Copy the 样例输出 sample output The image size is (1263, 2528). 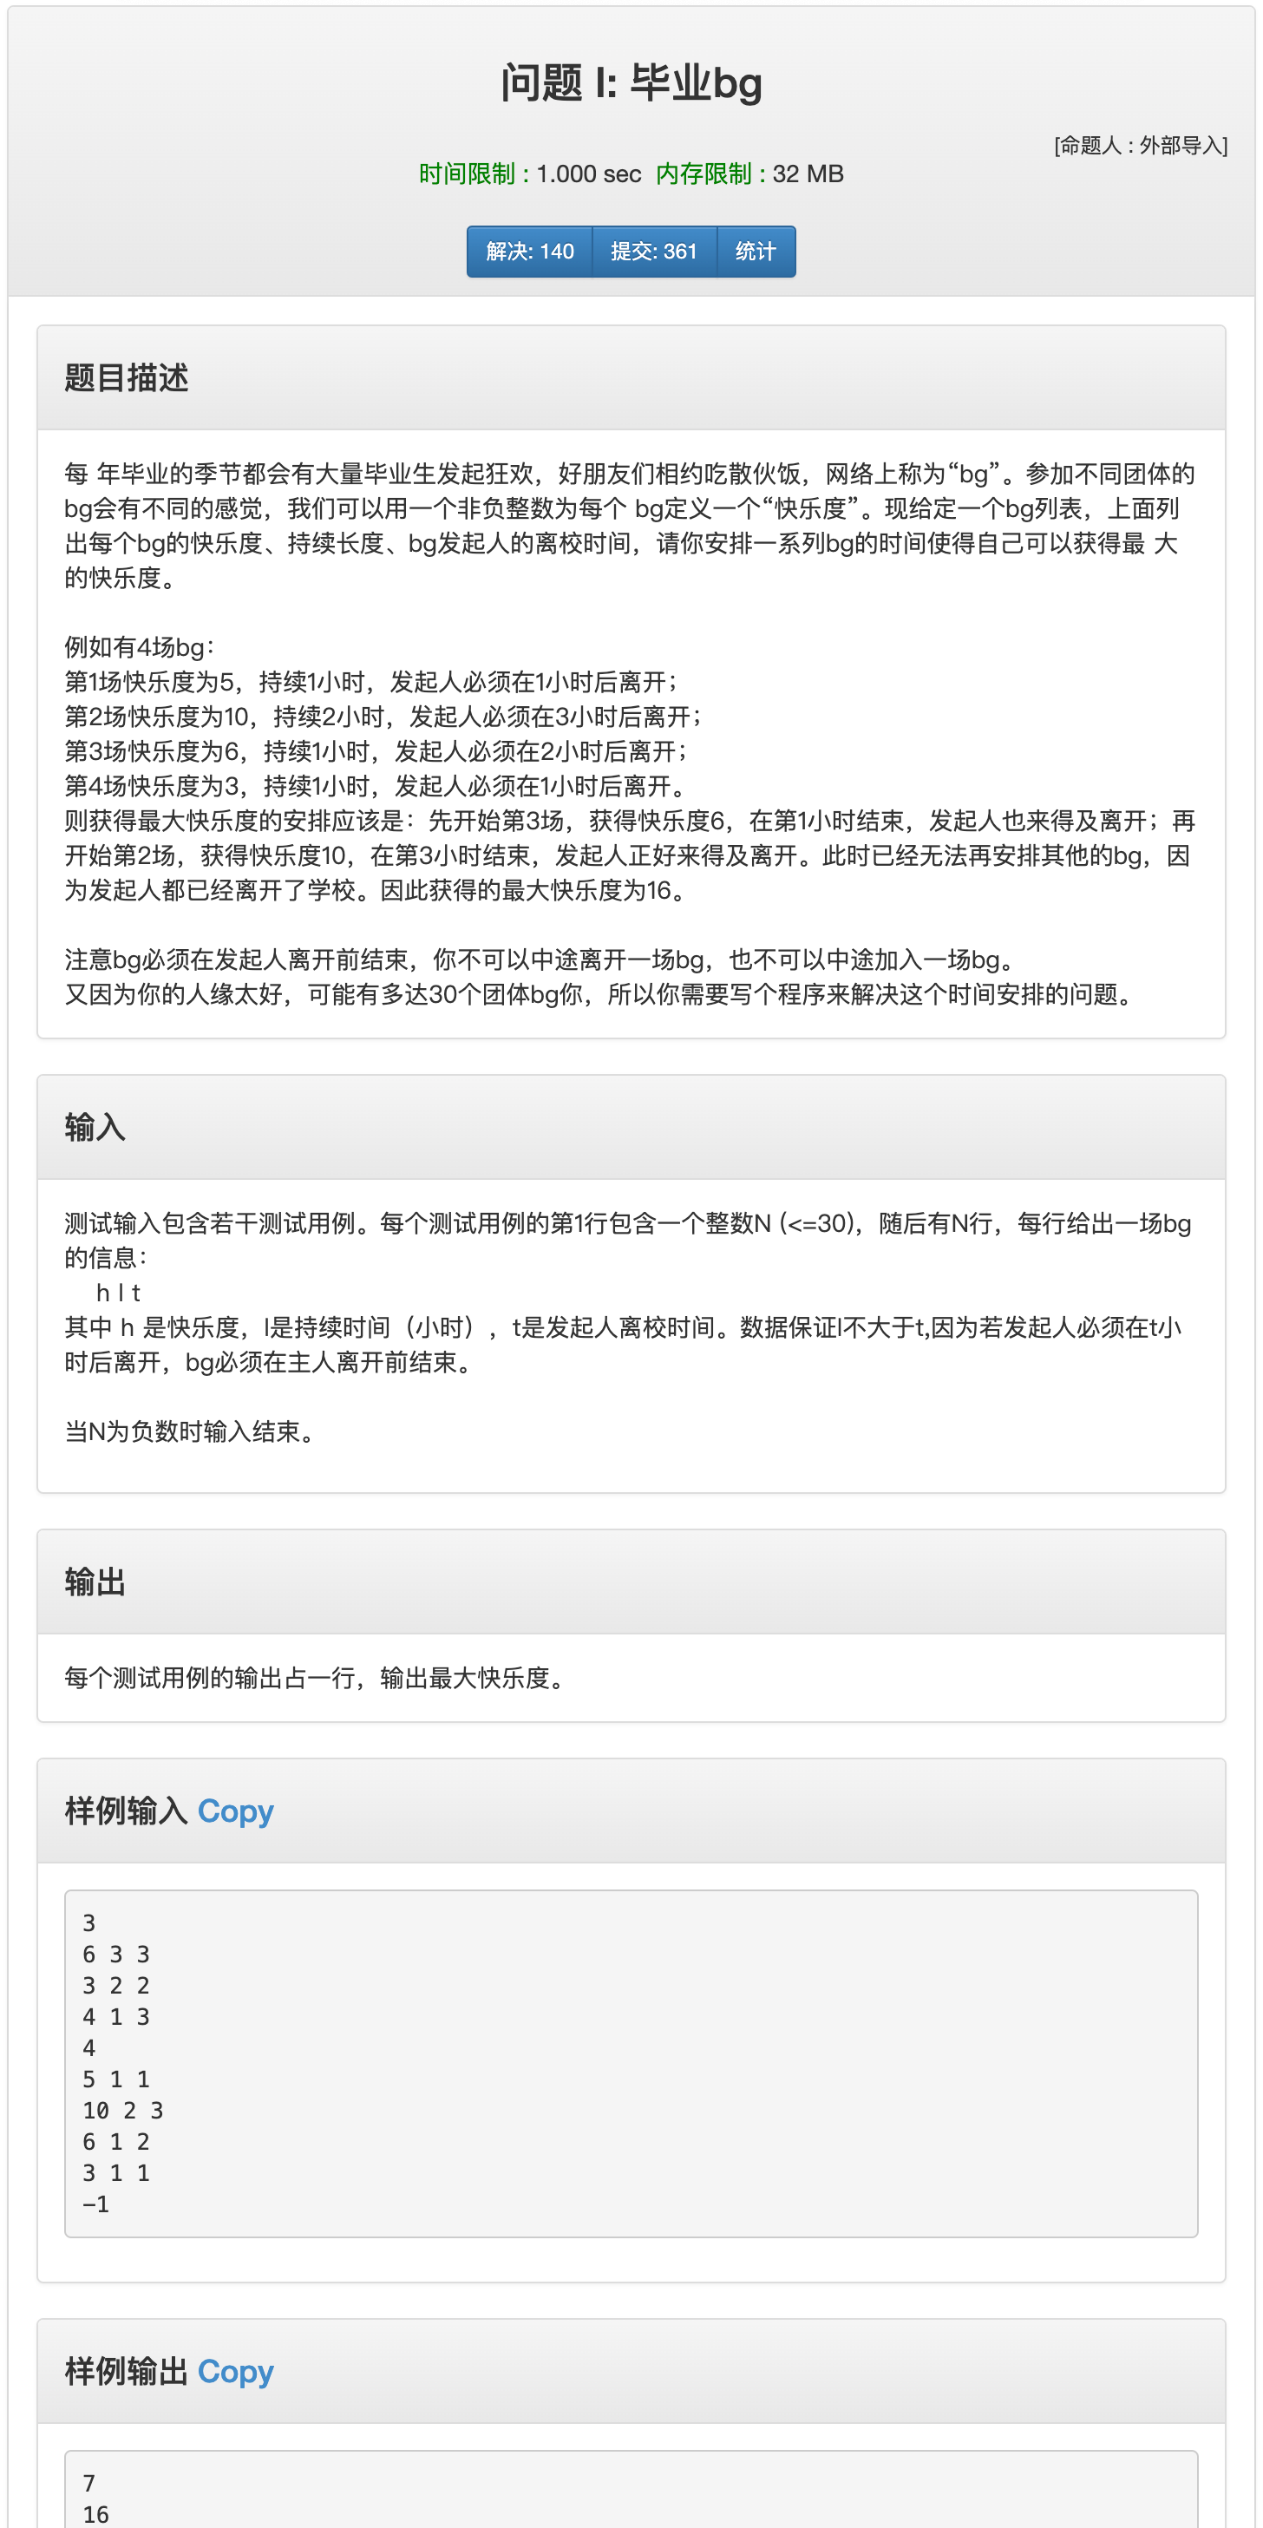[x=236, y=2370]
